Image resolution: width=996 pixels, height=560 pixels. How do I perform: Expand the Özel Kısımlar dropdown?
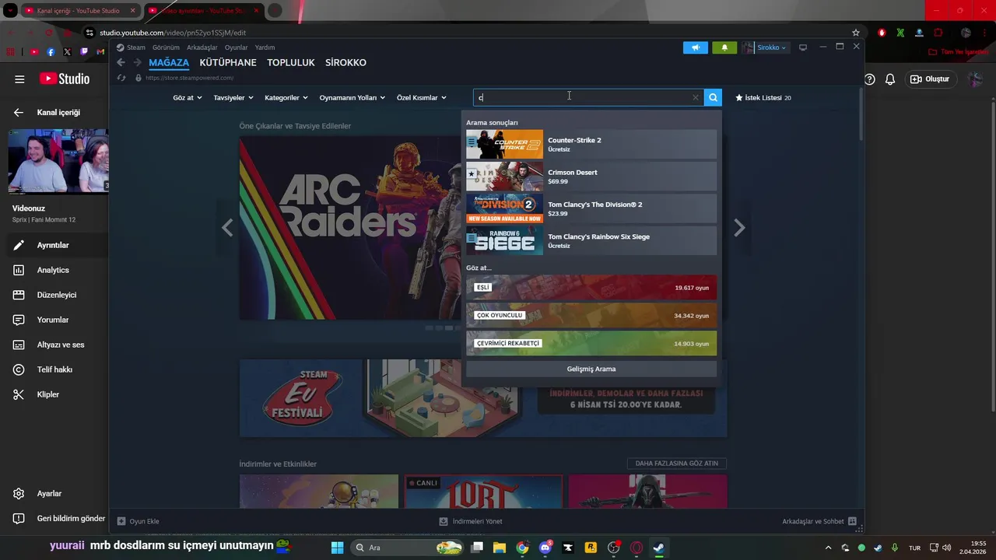[422, 98]
